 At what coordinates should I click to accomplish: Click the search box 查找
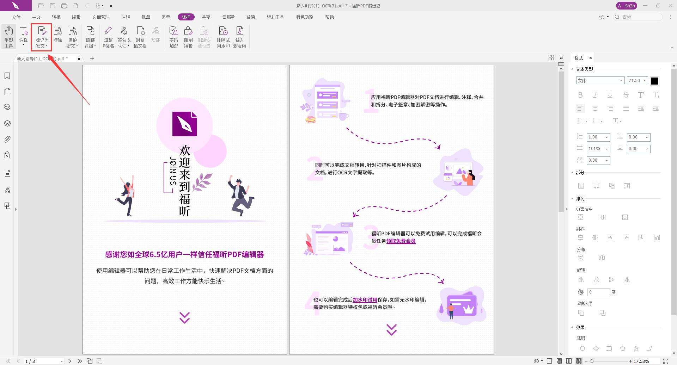638,17
